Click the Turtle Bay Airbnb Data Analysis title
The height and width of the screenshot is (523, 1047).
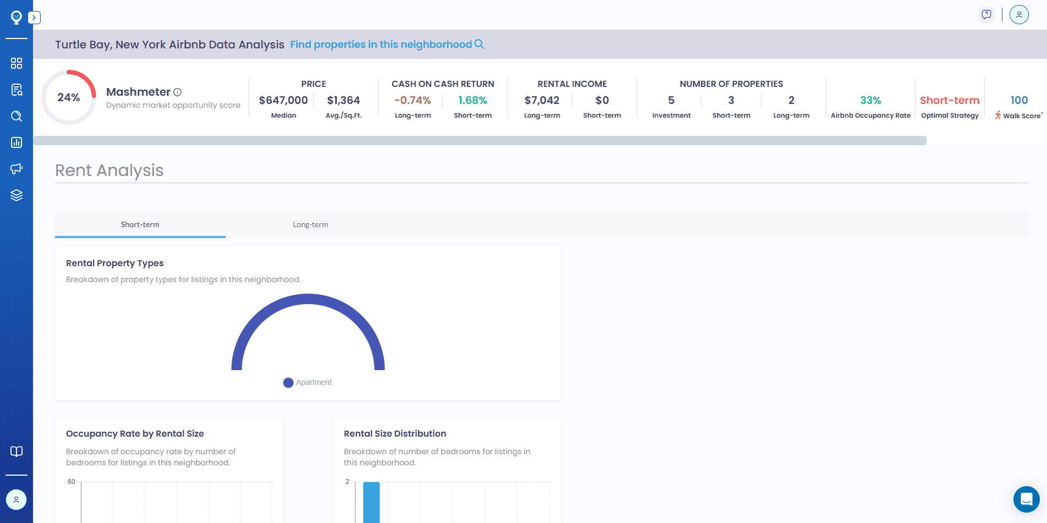point(169,45)
